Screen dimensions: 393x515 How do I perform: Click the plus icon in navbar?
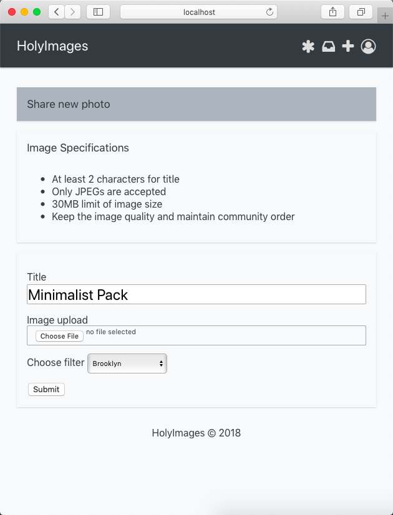click(348, 47)
